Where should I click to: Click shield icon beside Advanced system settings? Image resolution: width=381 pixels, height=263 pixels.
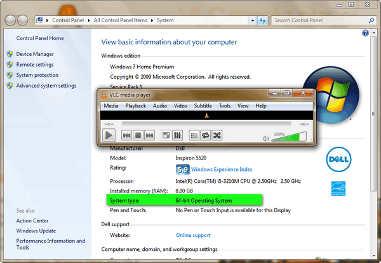10,86
